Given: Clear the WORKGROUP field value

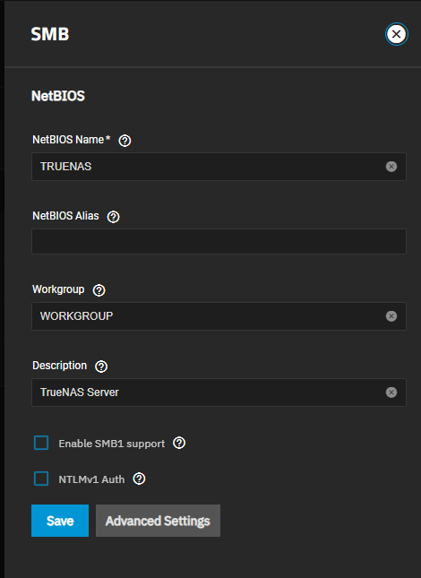Looking at the screenshot, I should tap(391, 316).
